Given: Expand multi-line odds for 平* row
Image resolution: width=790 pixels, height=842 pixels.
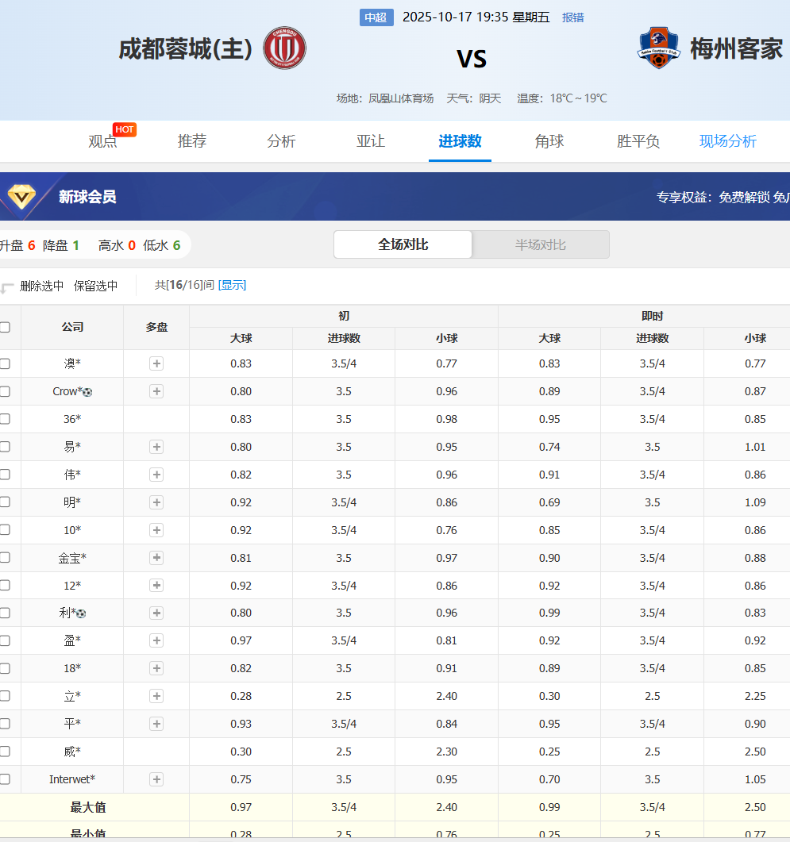Looking at the screenshot, I should coord(156,724).
